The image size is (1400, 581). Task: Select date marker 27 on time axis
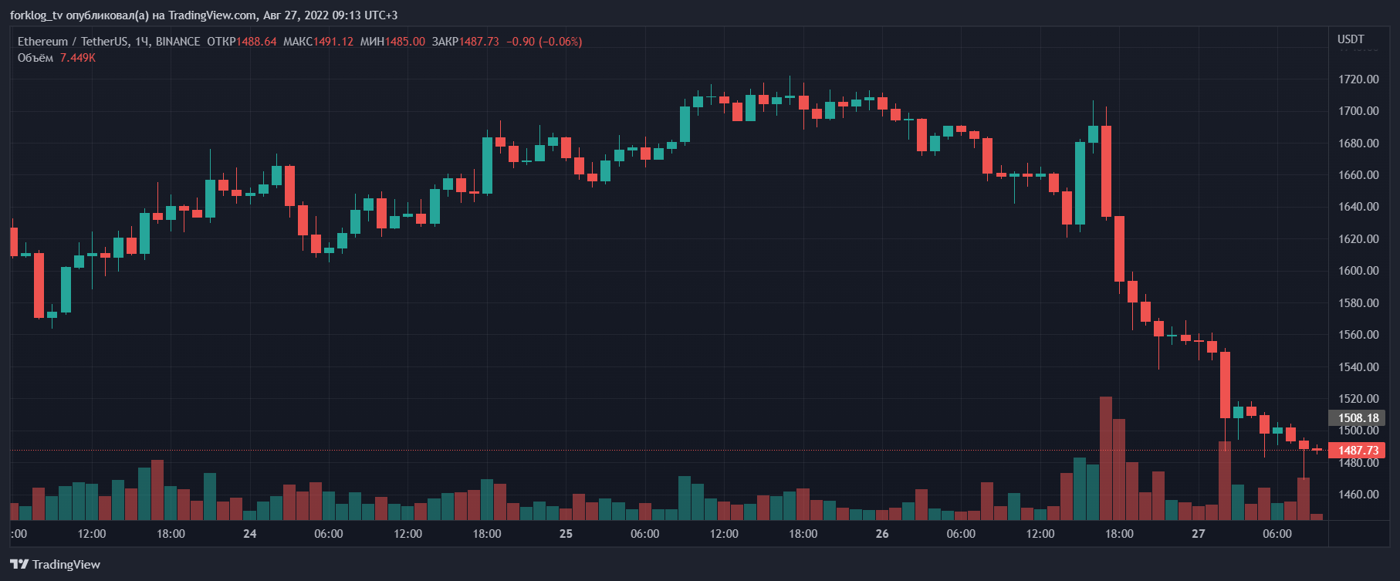1198,534
